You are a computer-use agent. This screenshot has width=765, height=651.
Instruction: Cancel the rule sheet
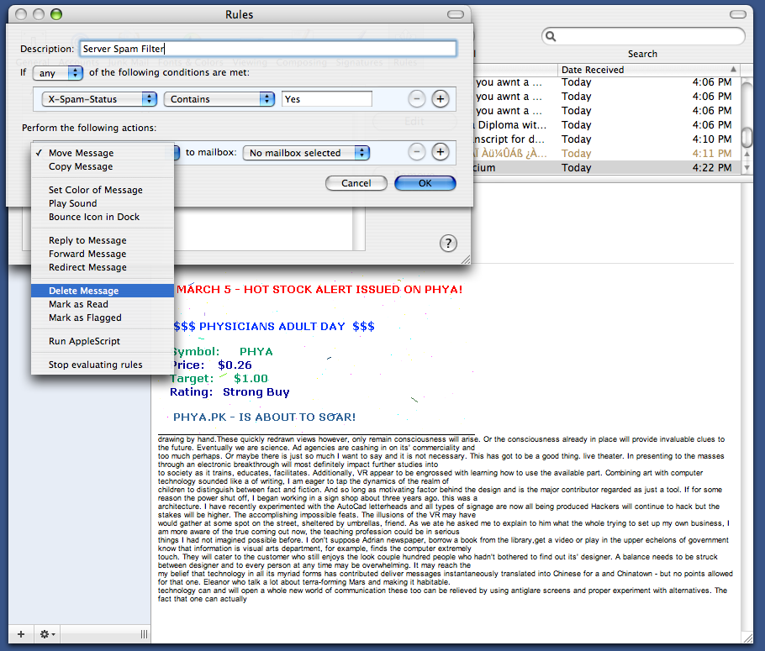click(356, 183)
